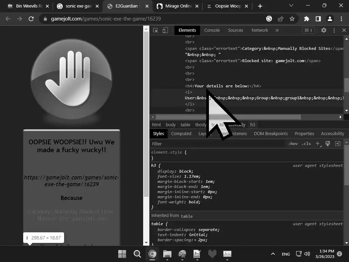Add a new style rule plus icon
The width and height of the screenshot is (349, 262).
pos(318,144)
